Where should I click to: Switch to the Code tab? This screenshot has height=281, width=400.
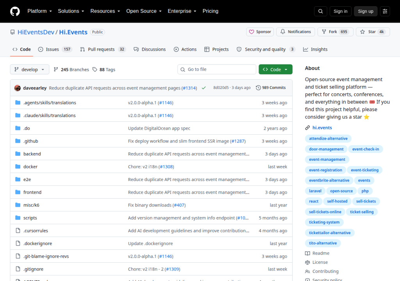tap(22, 49)
